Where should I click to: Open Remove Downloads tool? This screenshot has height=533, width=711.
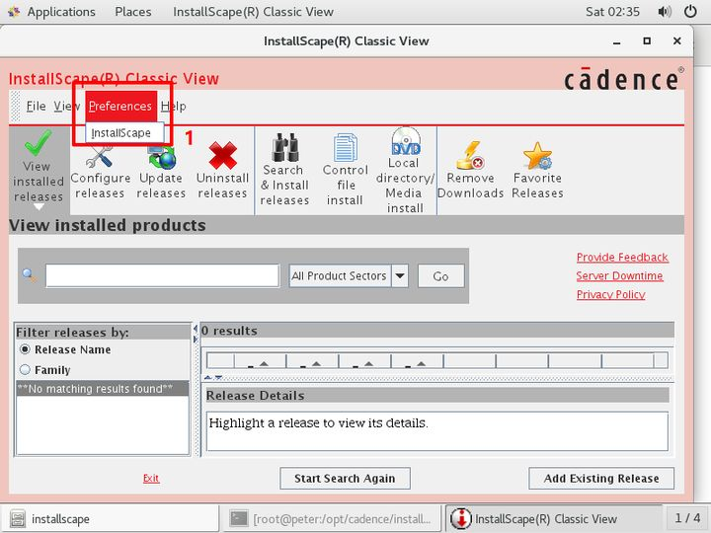[x=470, y=171]
